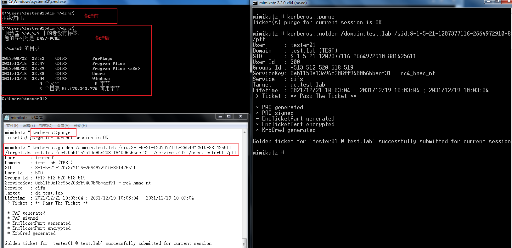The height and width of the screenshot is (248, 512).
Task: Click the 'Program Files (x86)' row in cmd
Action: point(71,69)
